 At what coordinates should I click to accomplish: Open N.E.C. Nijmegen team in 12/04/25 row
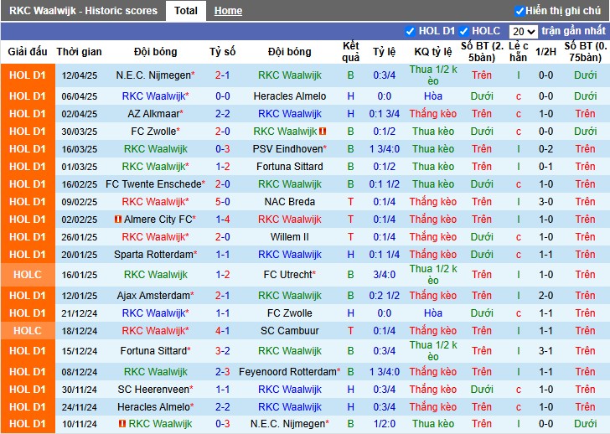tap(153, 75)
